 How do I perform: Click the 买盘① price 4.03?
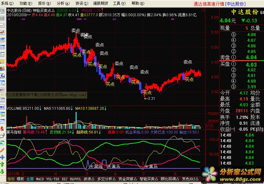click(251, 65)
